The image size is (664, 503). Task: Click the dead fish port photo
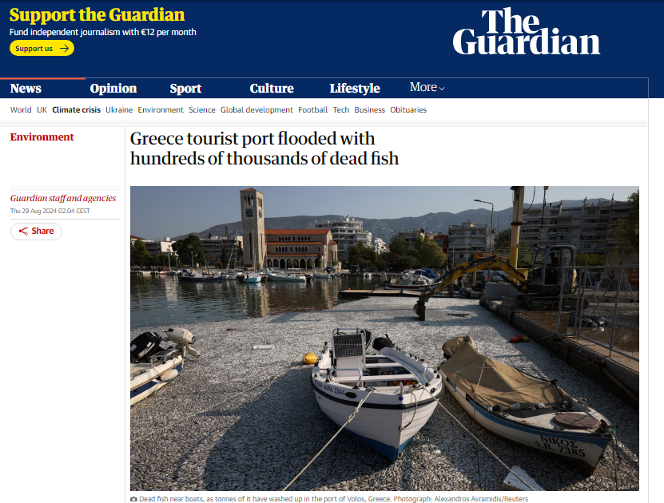tap(384, 339)
